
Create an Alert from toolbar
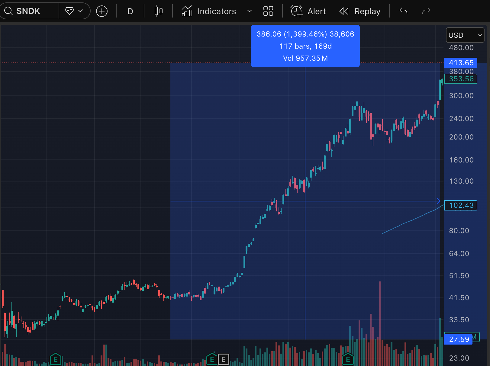[x=308, y=11]
